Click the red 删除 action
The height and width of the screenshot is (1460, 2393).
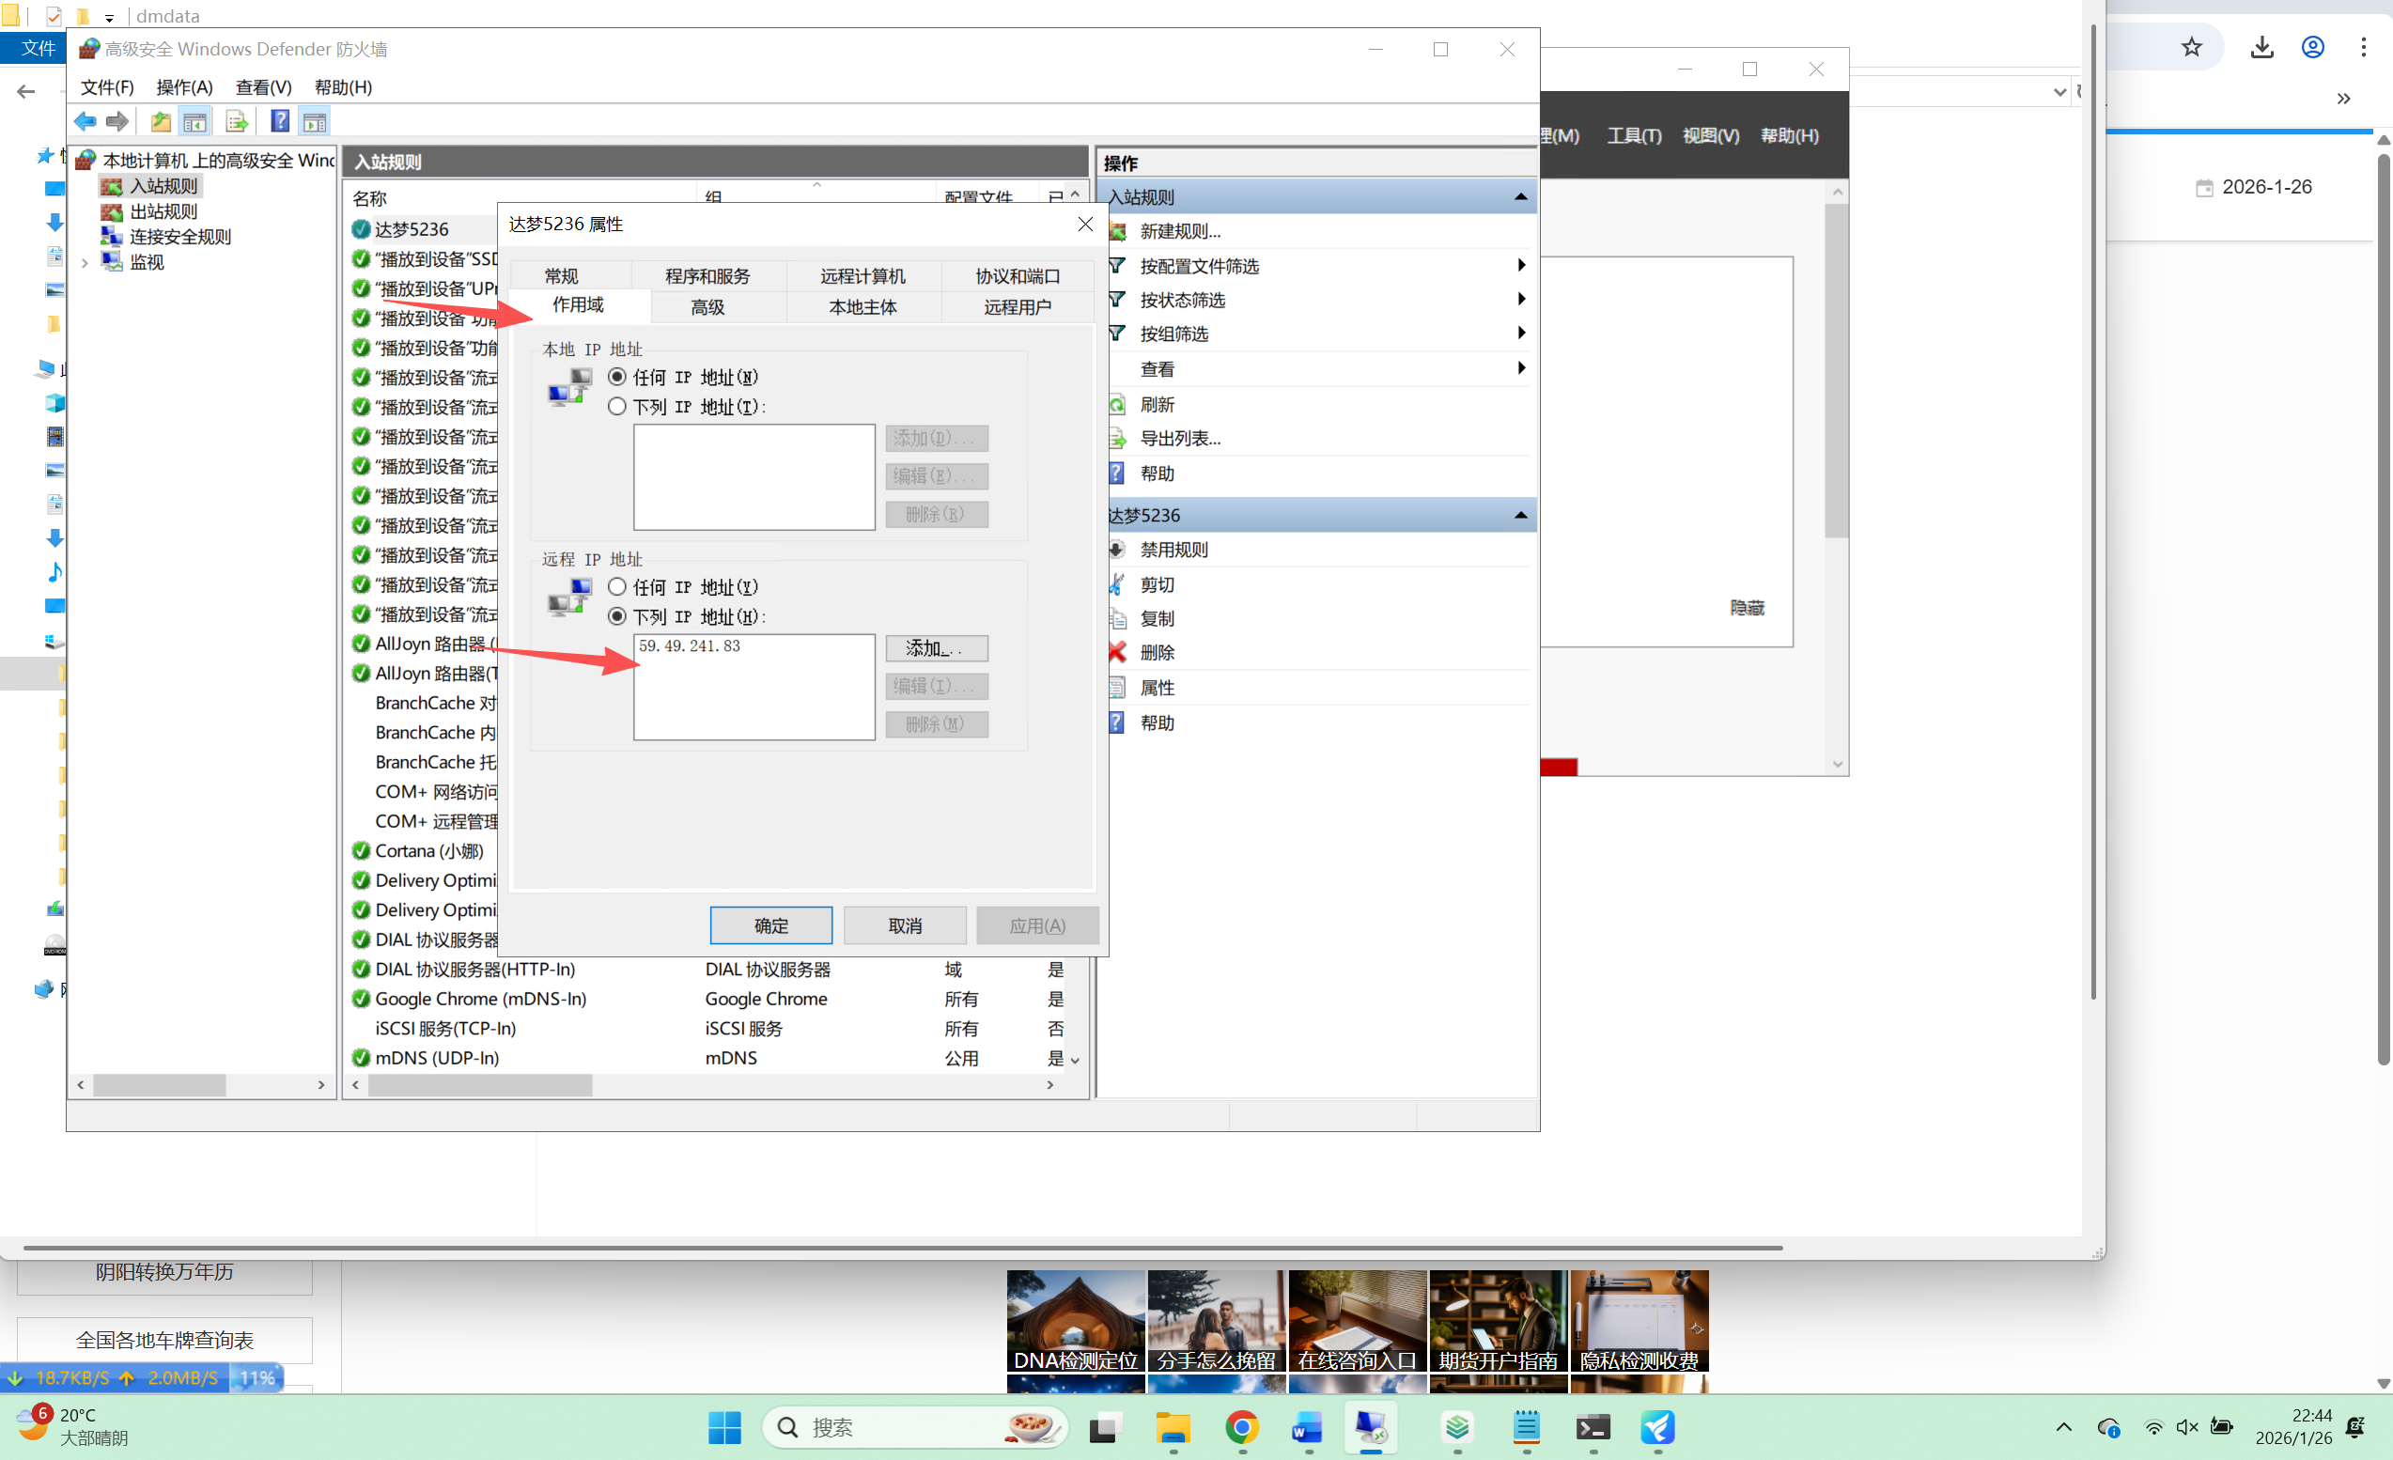click(x=1157, y=653)
